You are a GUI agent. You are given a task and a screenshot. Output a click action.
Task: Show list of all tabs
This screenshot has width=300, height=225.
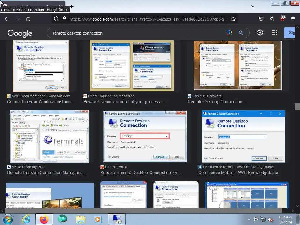253,6
